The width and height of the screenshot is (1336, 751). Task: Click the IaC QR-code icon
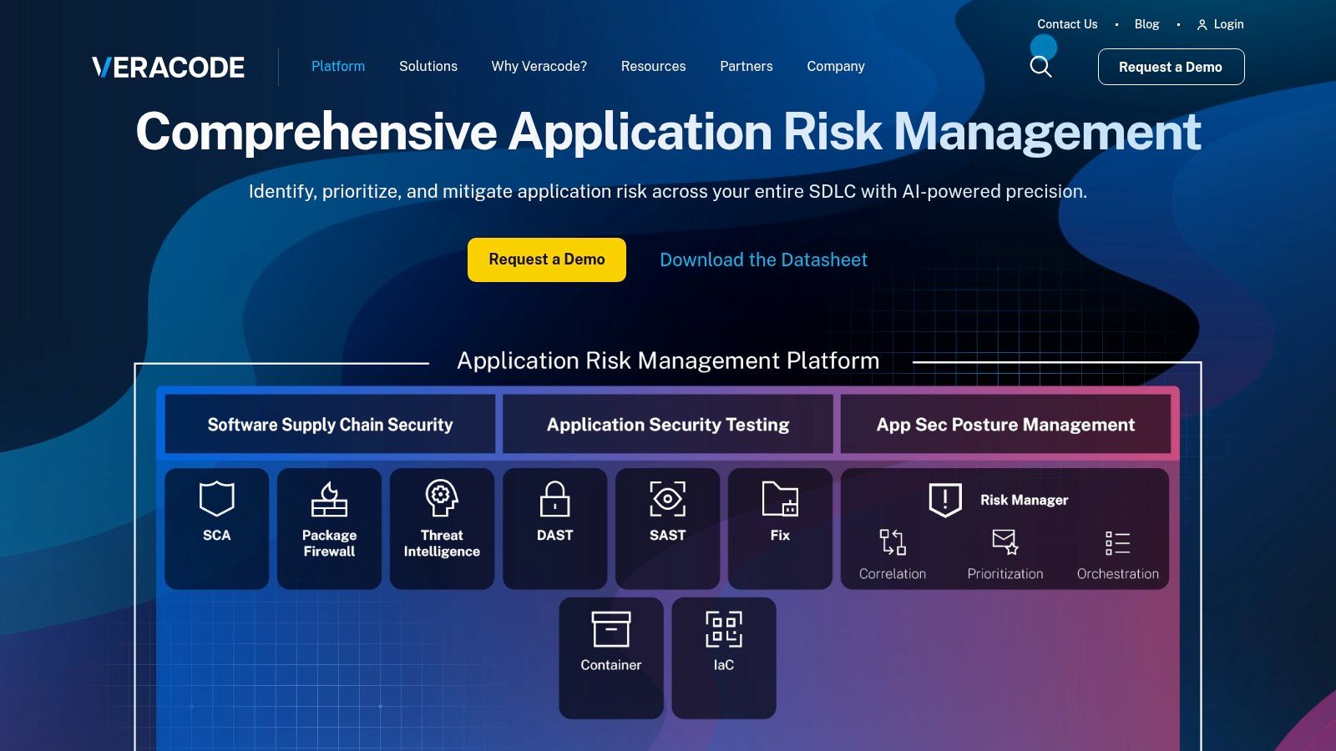(x=724, y=630)
